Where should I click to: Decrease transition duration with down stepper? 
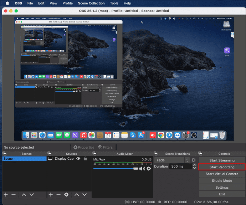coord(195,168)
